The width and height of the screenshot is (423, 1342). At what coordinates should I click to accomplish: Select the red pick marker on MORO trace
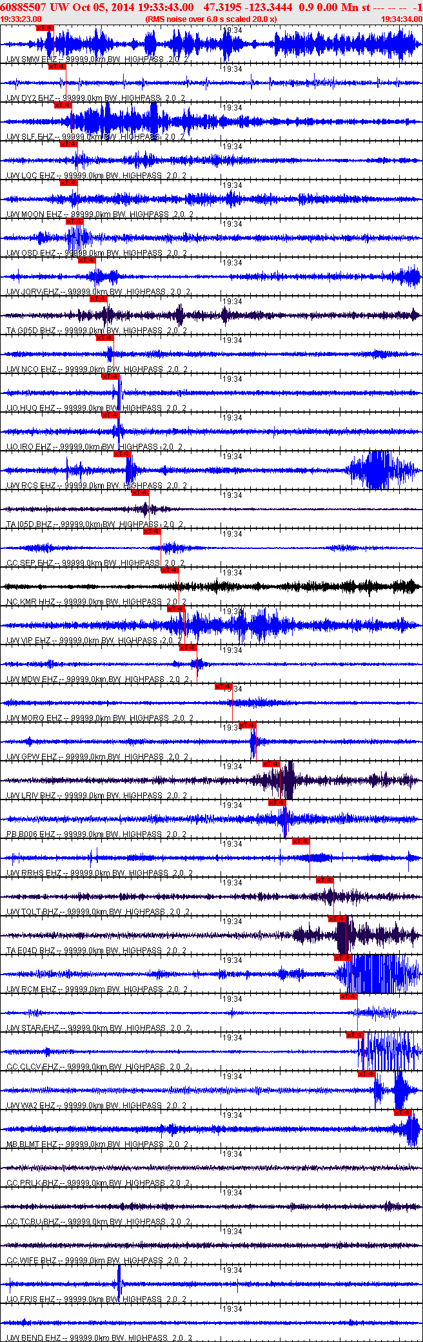(224, 686)
